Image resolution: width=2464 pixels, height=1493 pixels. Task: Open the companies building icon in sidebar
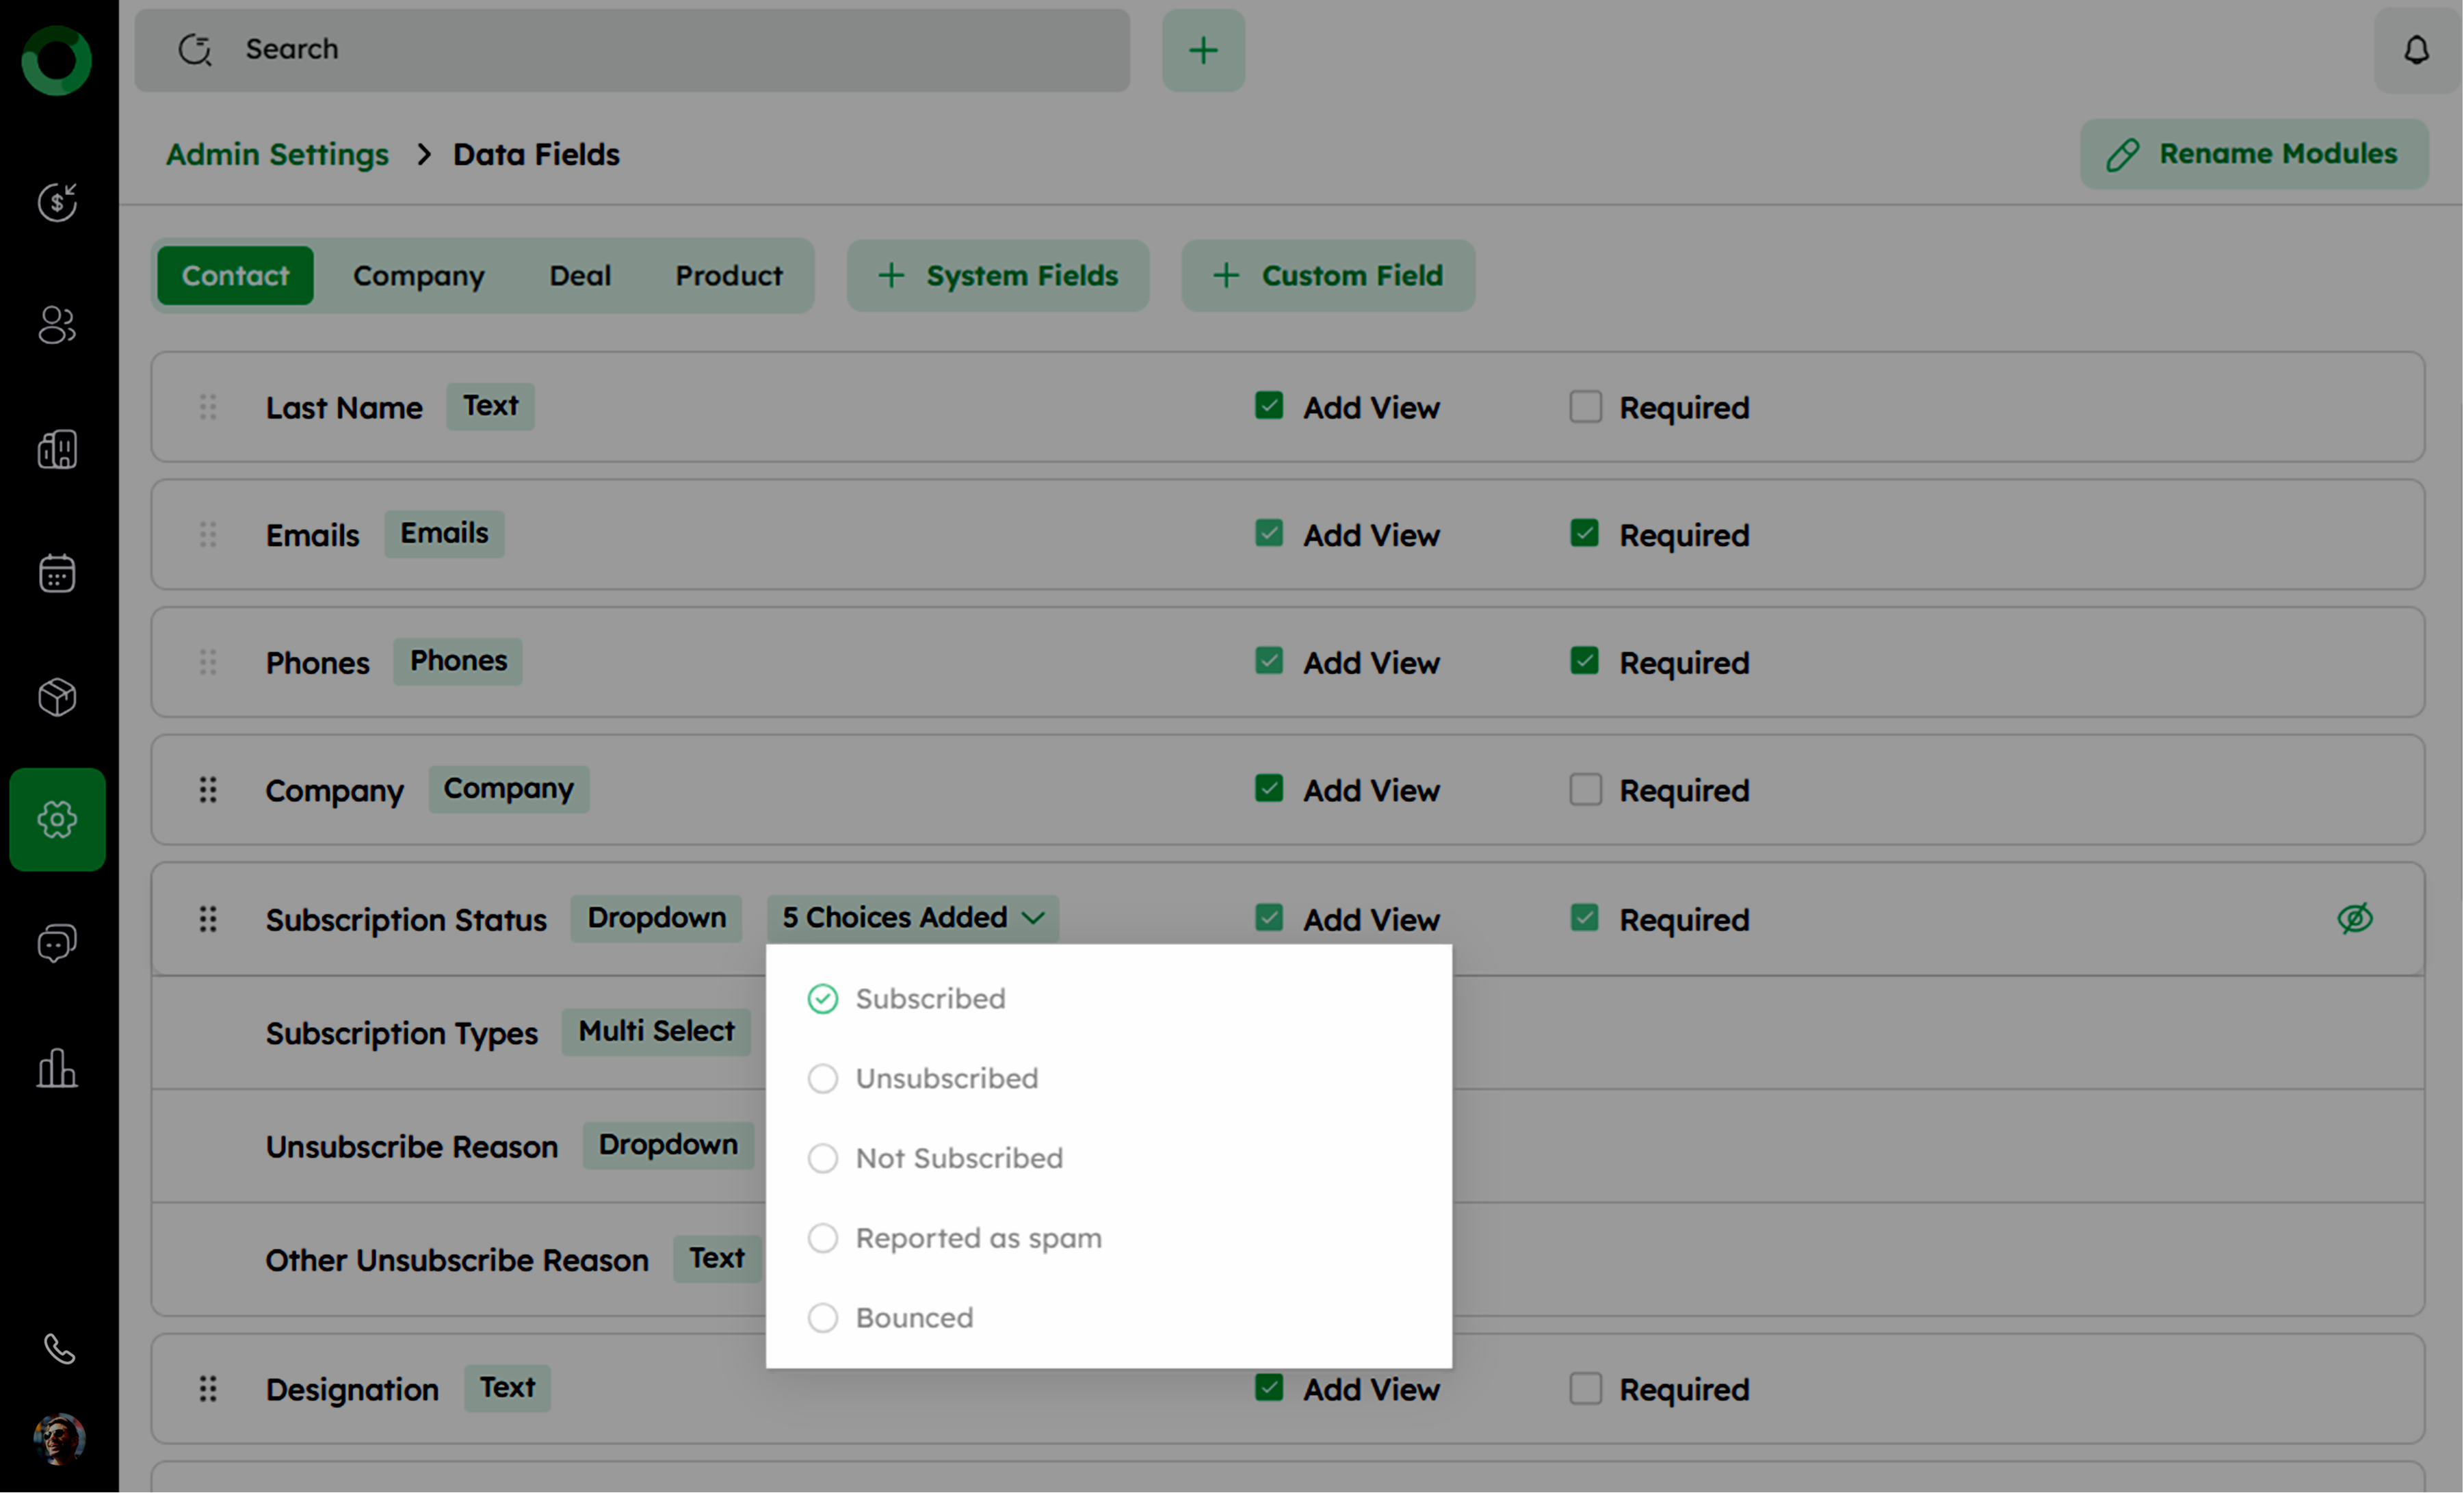pos(57,449)
